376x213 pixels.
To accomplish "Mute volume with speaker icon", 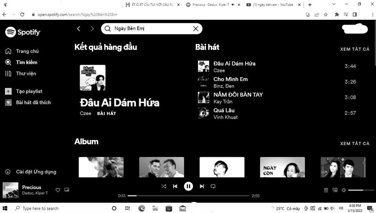I will (x=344, y=190).
